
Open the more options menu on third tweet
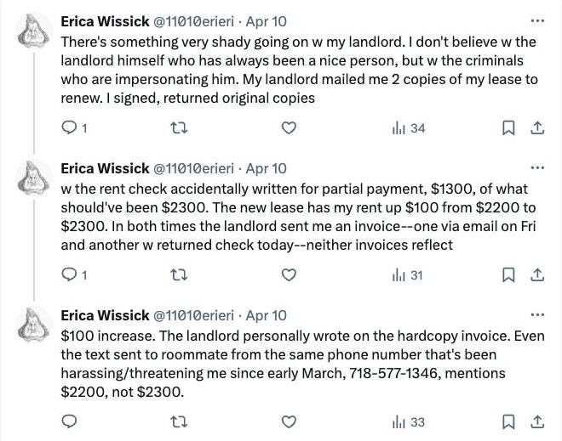click(537, 314)
